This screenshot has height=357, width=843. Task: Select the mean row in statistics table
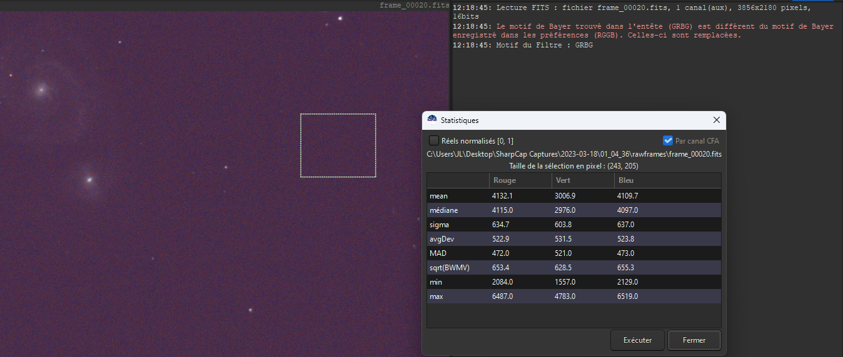point(438,196)
